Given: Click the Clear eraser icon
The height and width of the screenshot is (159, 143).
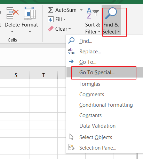Looking at the screenshot, I should (51, 29).
